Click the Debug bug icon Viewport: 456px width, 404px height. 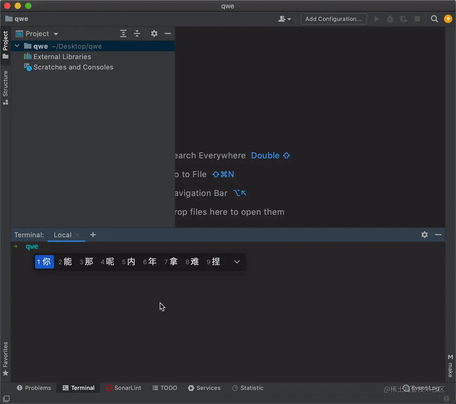(390, 19)
